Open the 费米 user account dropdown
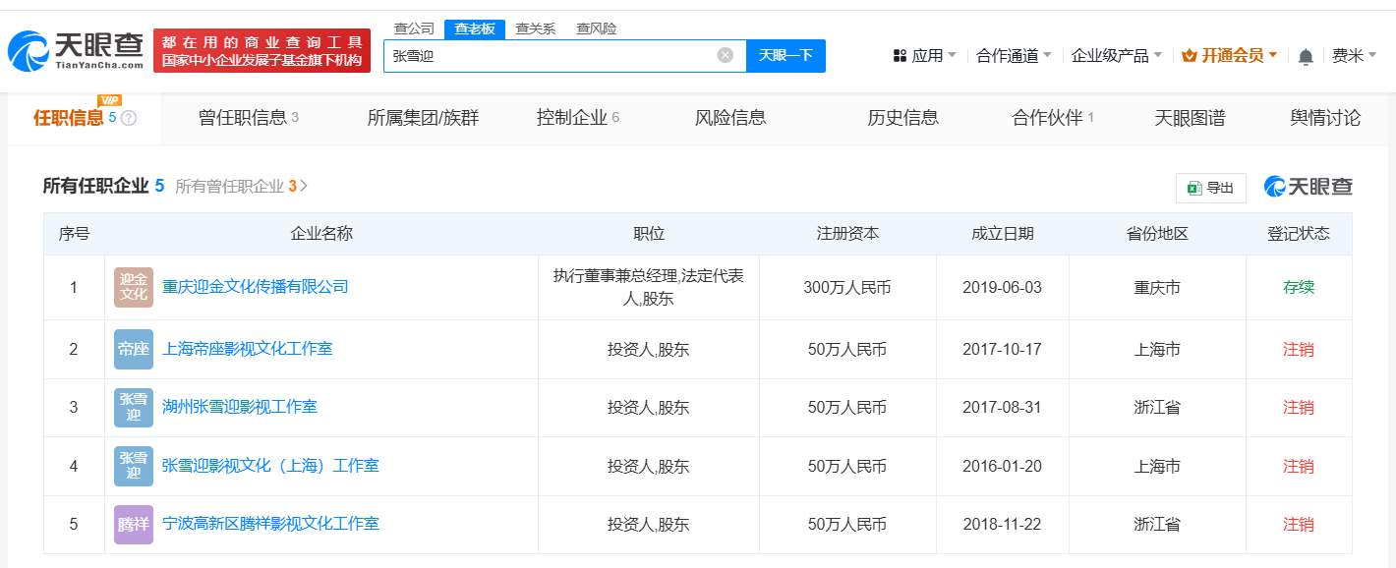 point(1354,56)
